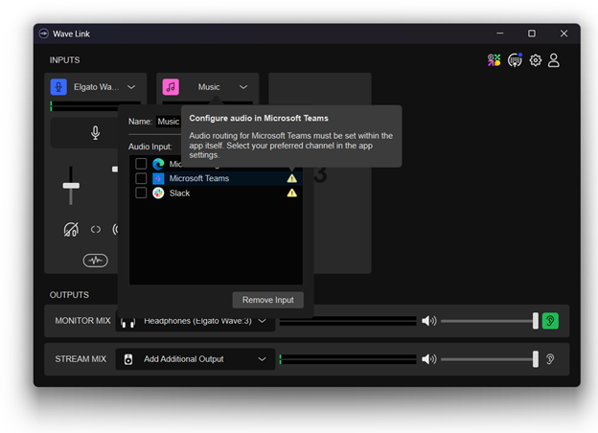
Task: Select the Microsoft Teams row text
Action: [199, 178]
